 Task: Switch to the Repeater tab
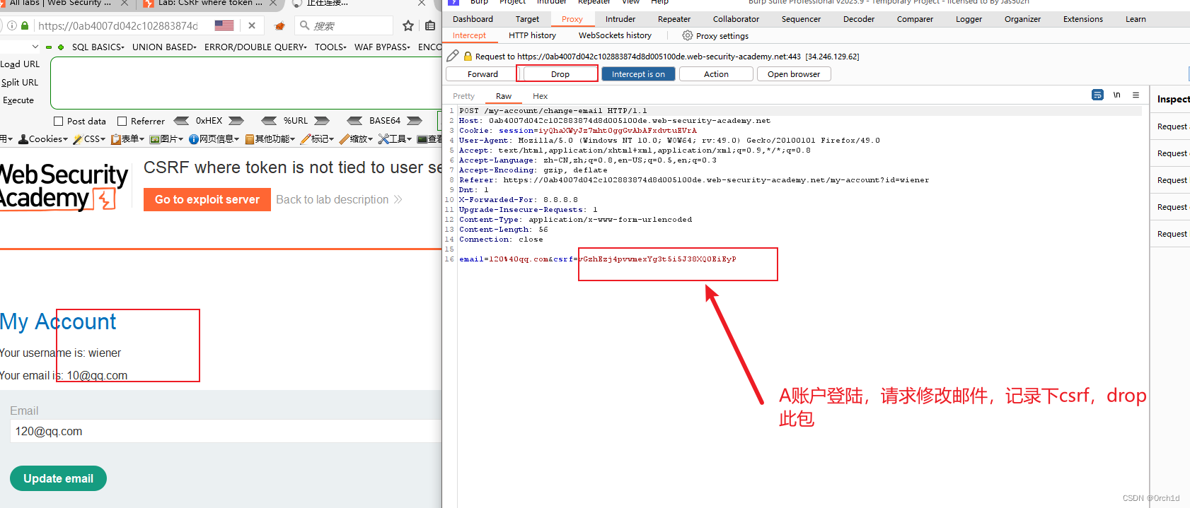674,19
